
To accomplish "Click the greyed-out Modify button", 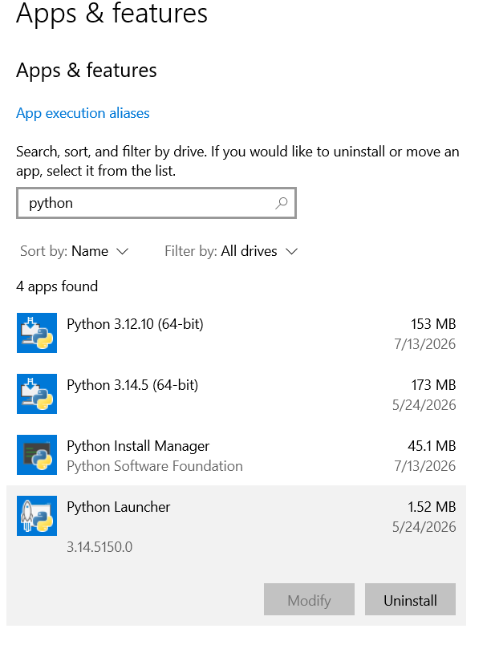I will tap(309, 599).
